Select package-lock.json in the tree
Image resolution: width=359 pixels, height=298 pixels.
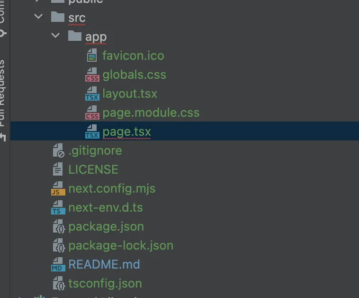coord(121,246)
